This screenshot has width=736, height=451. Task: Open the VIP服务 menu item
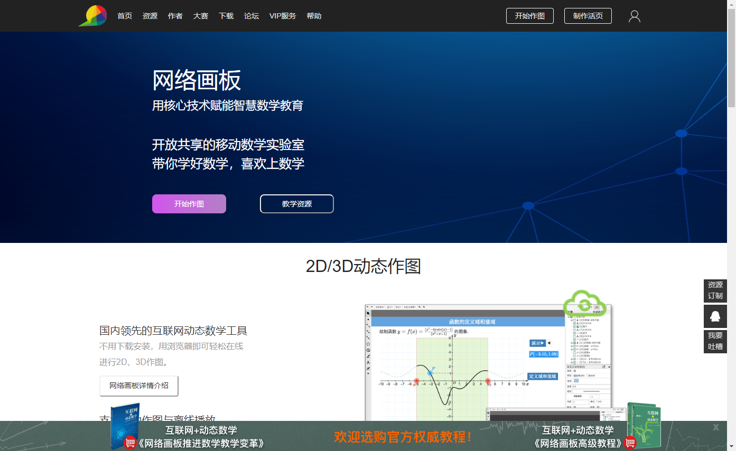(x=283, y=16)
